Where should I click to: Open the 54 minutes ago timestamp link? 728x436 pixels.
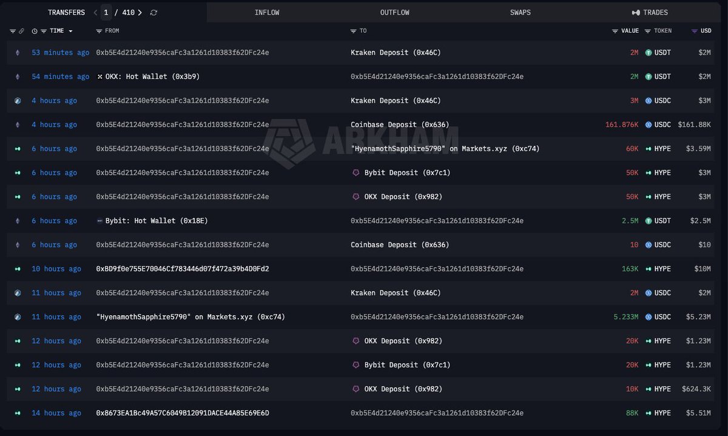(x=61, y=77)
